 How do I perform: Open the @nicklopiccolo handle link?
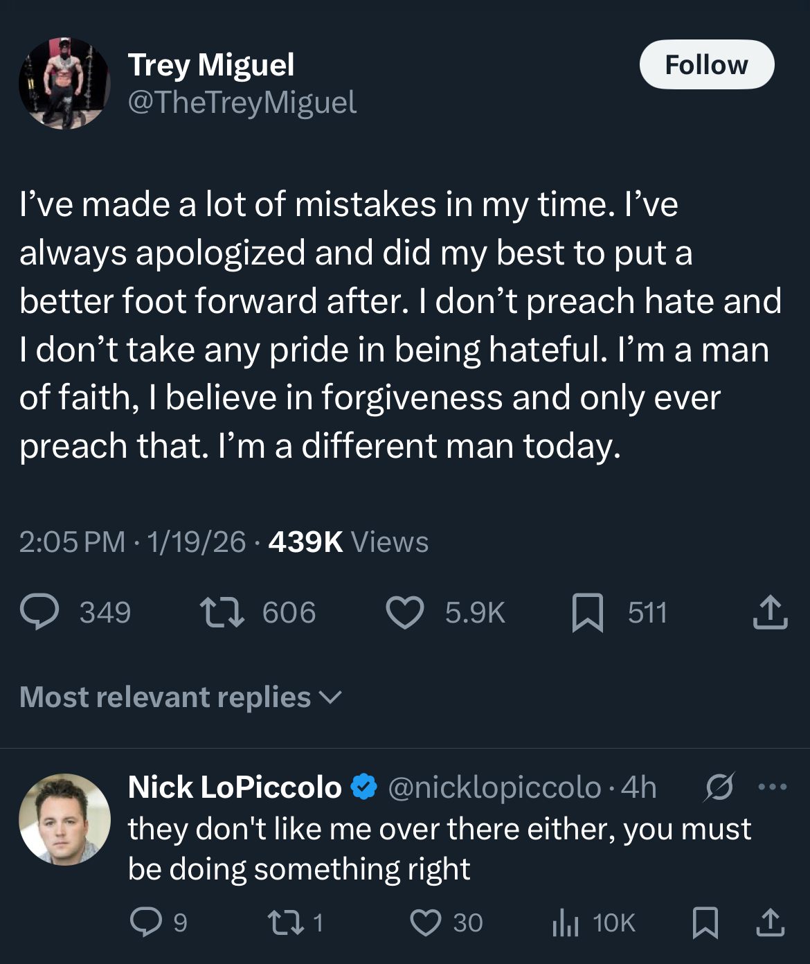pyautogui.click(x=494, y=787)
